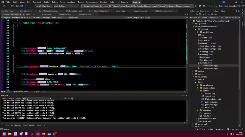Start debugging BejeweledMemories.exe with green play arrow
This screenshot has width=245, height=137.
82,6
